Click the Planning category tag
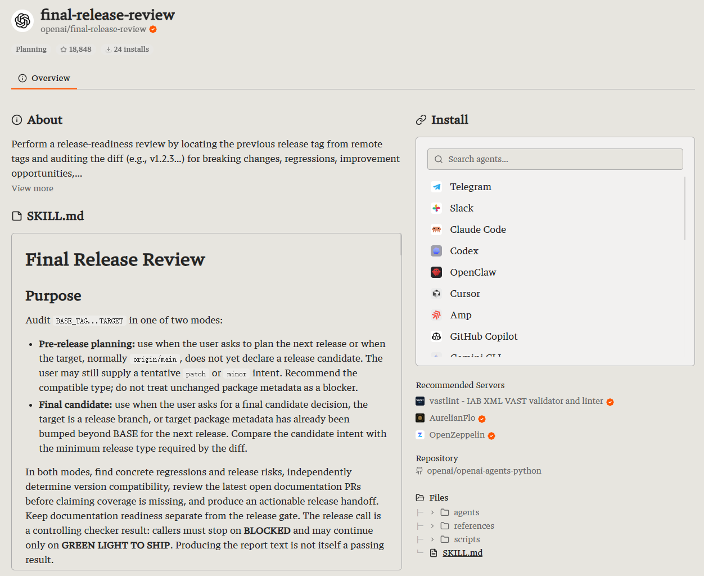Viewport: 704px width, 576px height. [31, 49]
